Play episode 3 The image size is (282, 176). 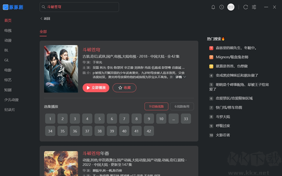coord(75,119)
